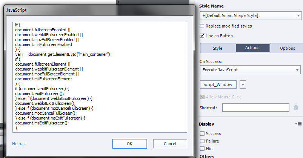
Task: Uncheck Use as Button checkbox
Action: [x=202, y=36]
